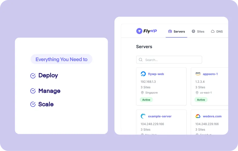Click the Servers page heading
This screenshot has height=151, width=238.
[144, 47]
